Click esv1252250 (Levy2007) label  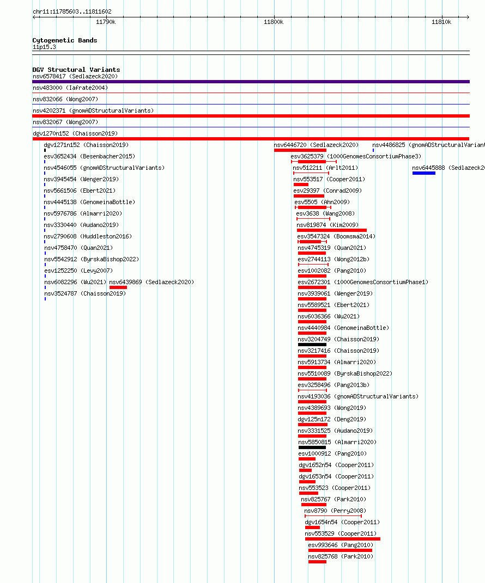78,271
